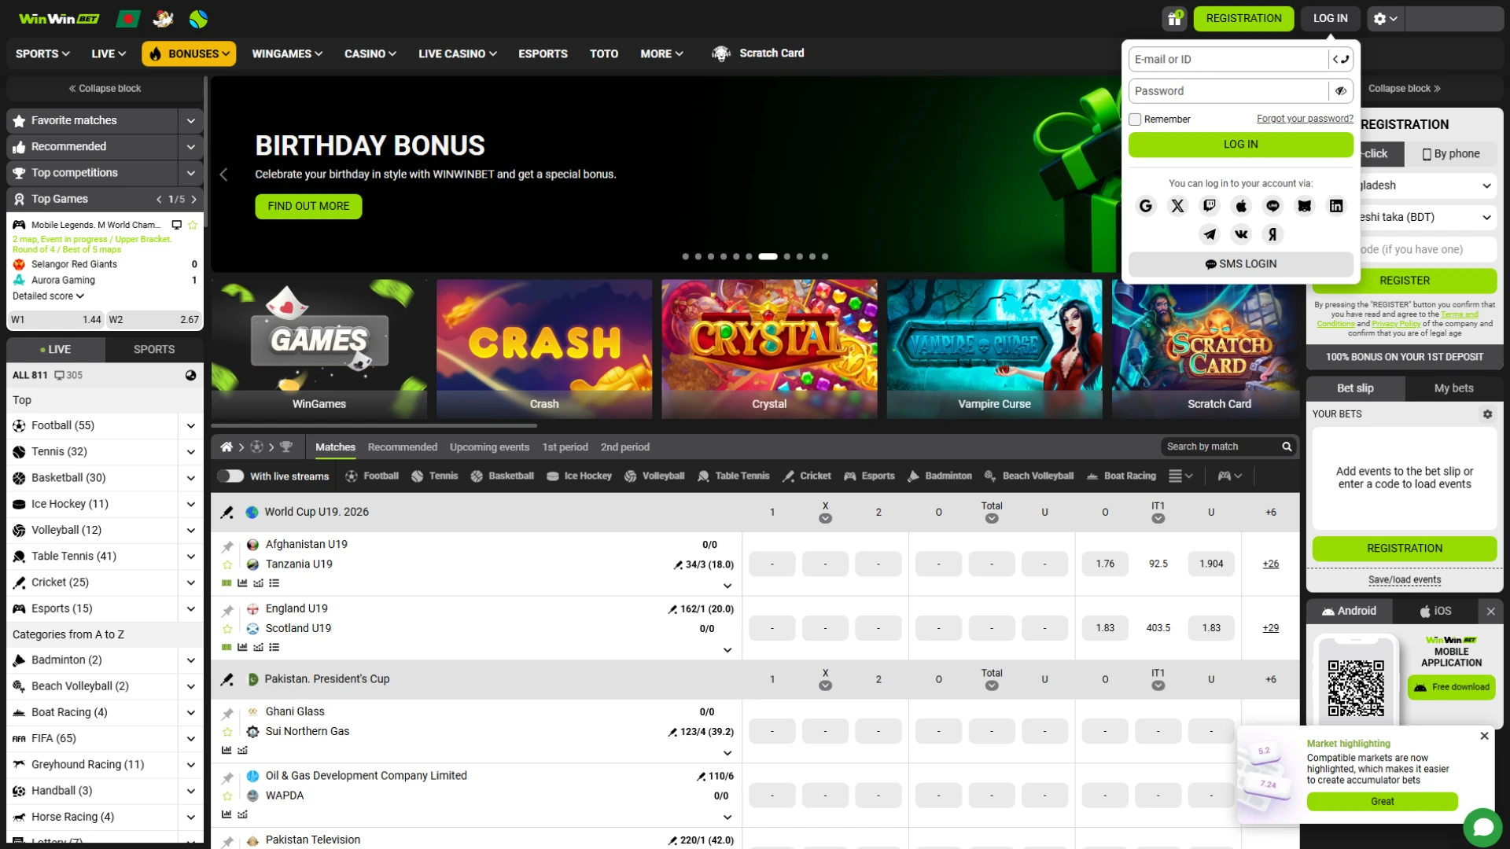1510x849 pixels.
Task: Show password with eye icon
Action: coord(1341,91)
